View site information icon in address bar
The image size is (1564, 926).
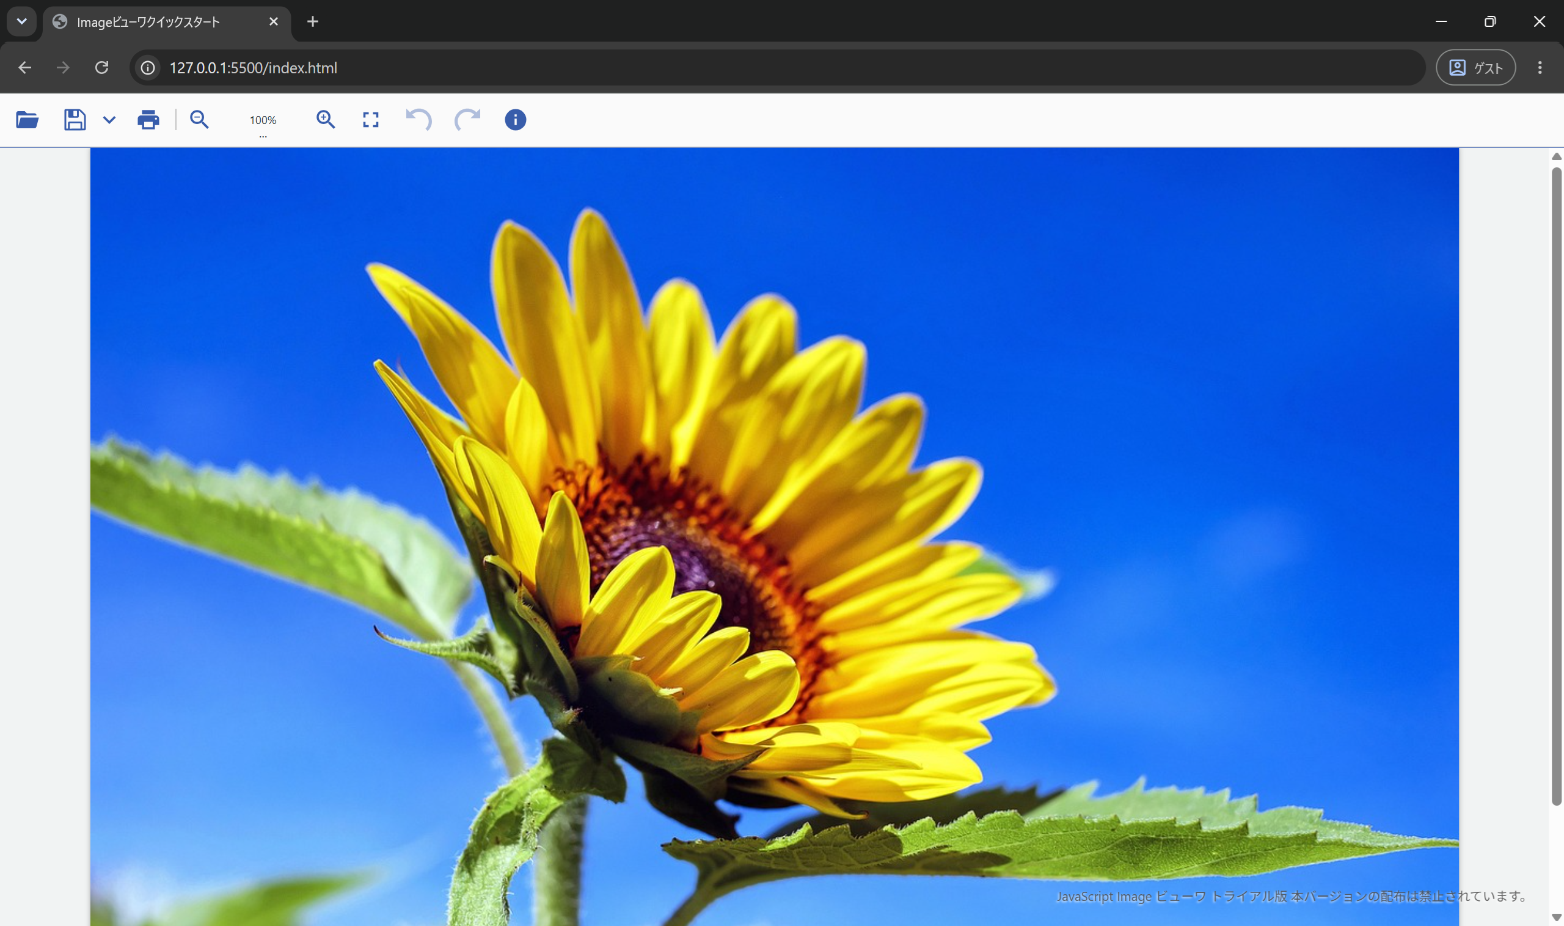(148, 67)
